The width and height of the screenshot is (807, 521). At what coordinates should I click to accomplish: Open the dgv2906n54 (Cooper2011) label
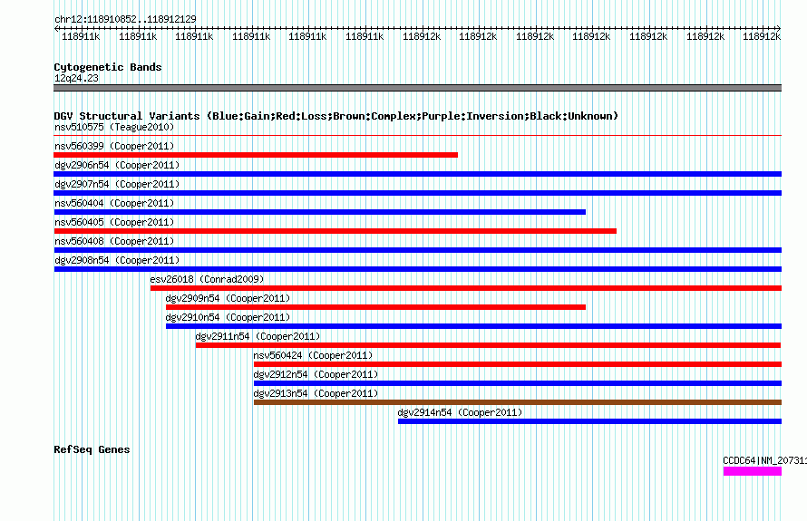[117, 165]
